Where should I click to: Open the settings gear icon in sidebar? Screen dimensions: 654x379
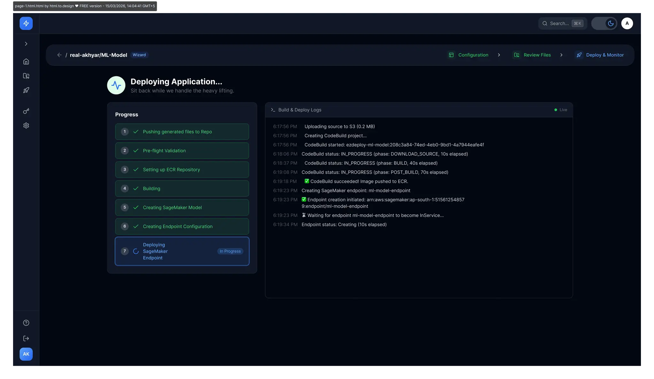pyautogui.click(x=26, y=126)
